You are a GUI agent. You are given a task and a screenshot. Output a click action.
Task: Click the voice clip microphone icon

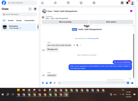coord(43,83)
